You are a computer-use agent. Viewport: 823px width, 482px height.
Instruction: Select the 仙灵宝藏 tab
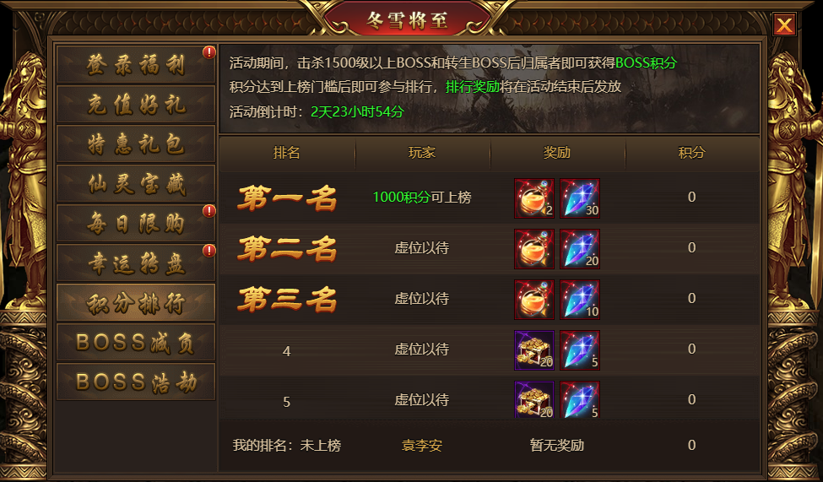click(136, 184)
